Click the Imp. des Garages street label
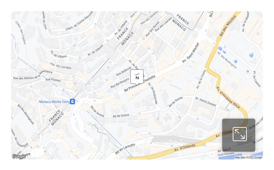The width and height of the screenshot is (274, 170). pyautogui.click(x=61, y=66)
